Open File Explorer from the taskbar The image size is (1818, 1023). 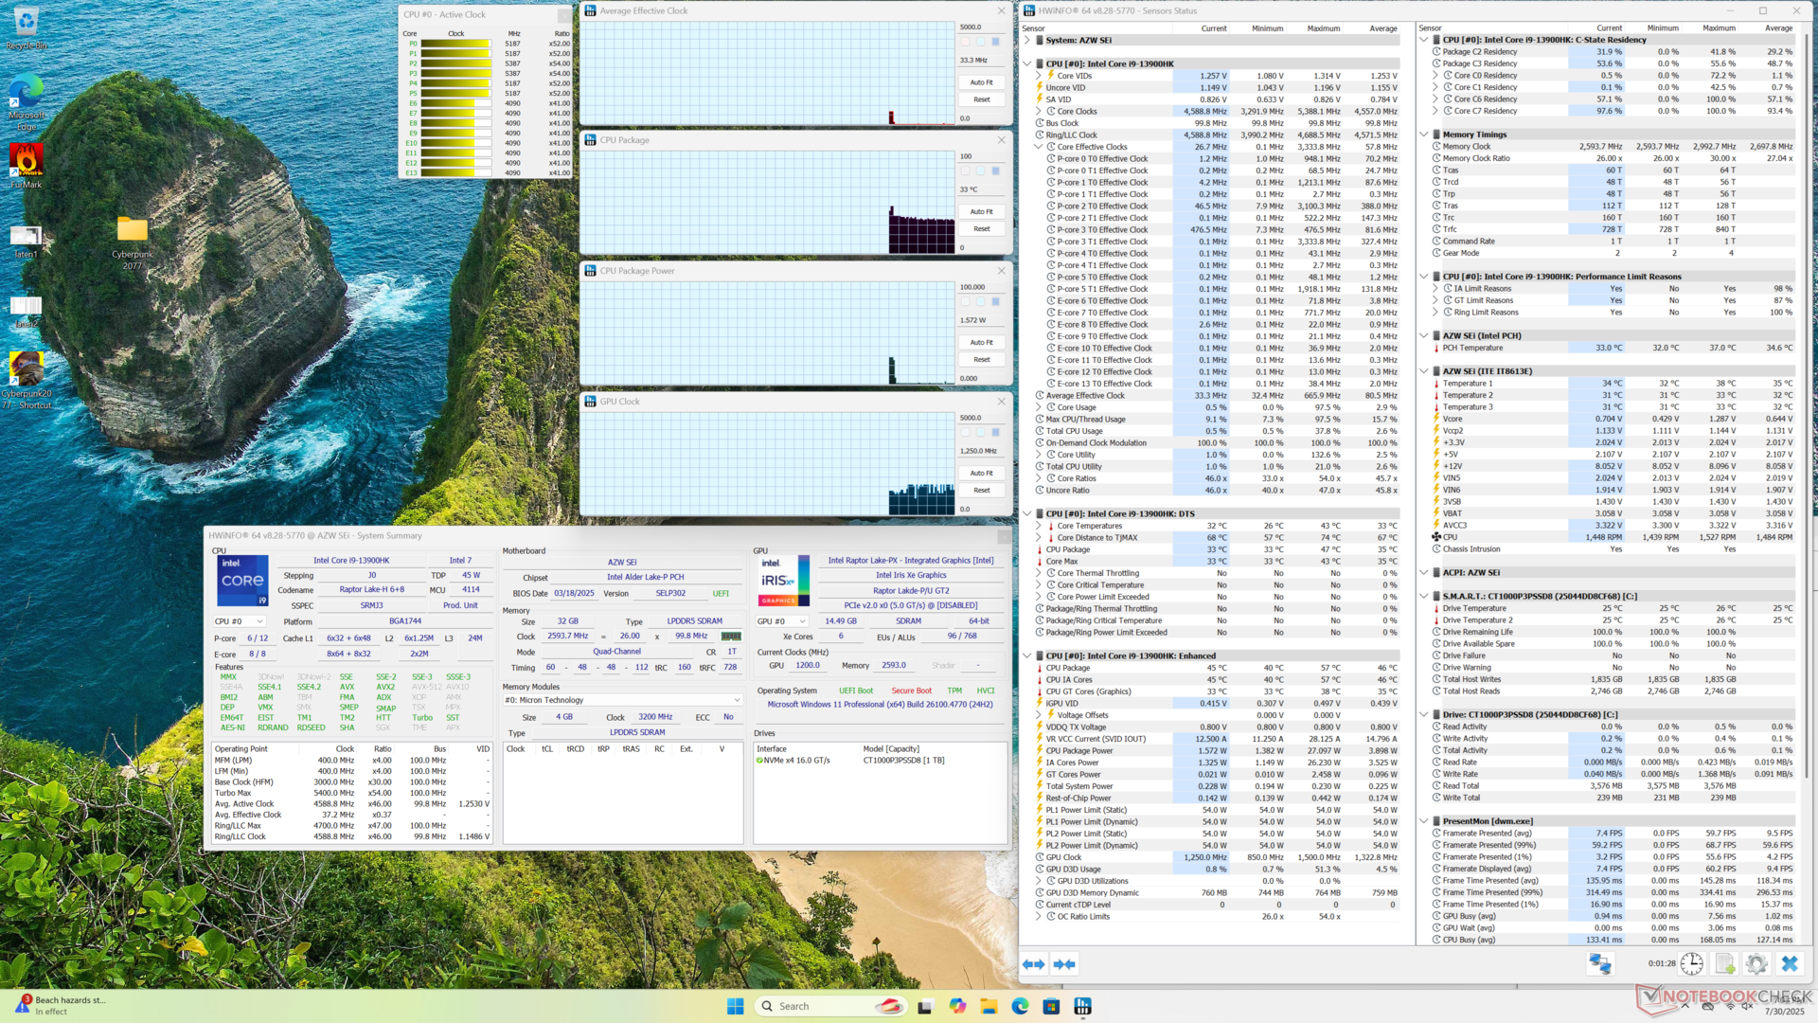(x=989, y=1006)
